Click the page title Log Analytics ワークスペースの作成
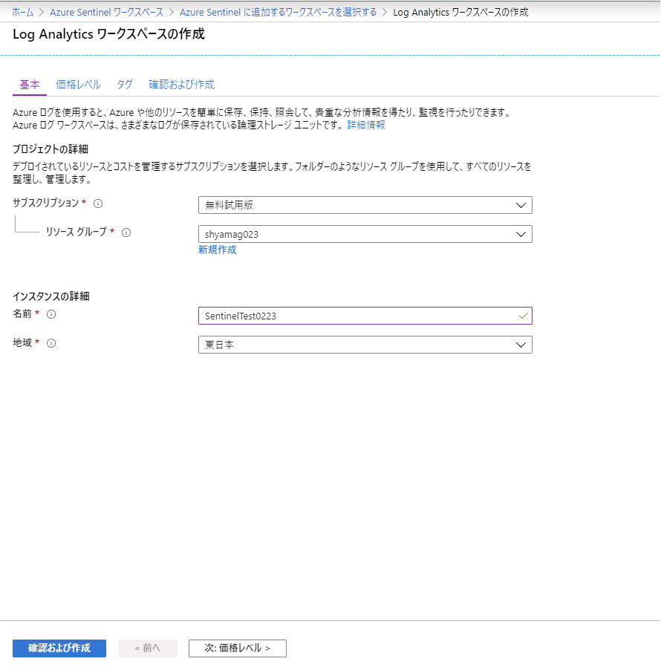This screenshot has width=661, height=670. pyautogui.click(x=108, y=34)
